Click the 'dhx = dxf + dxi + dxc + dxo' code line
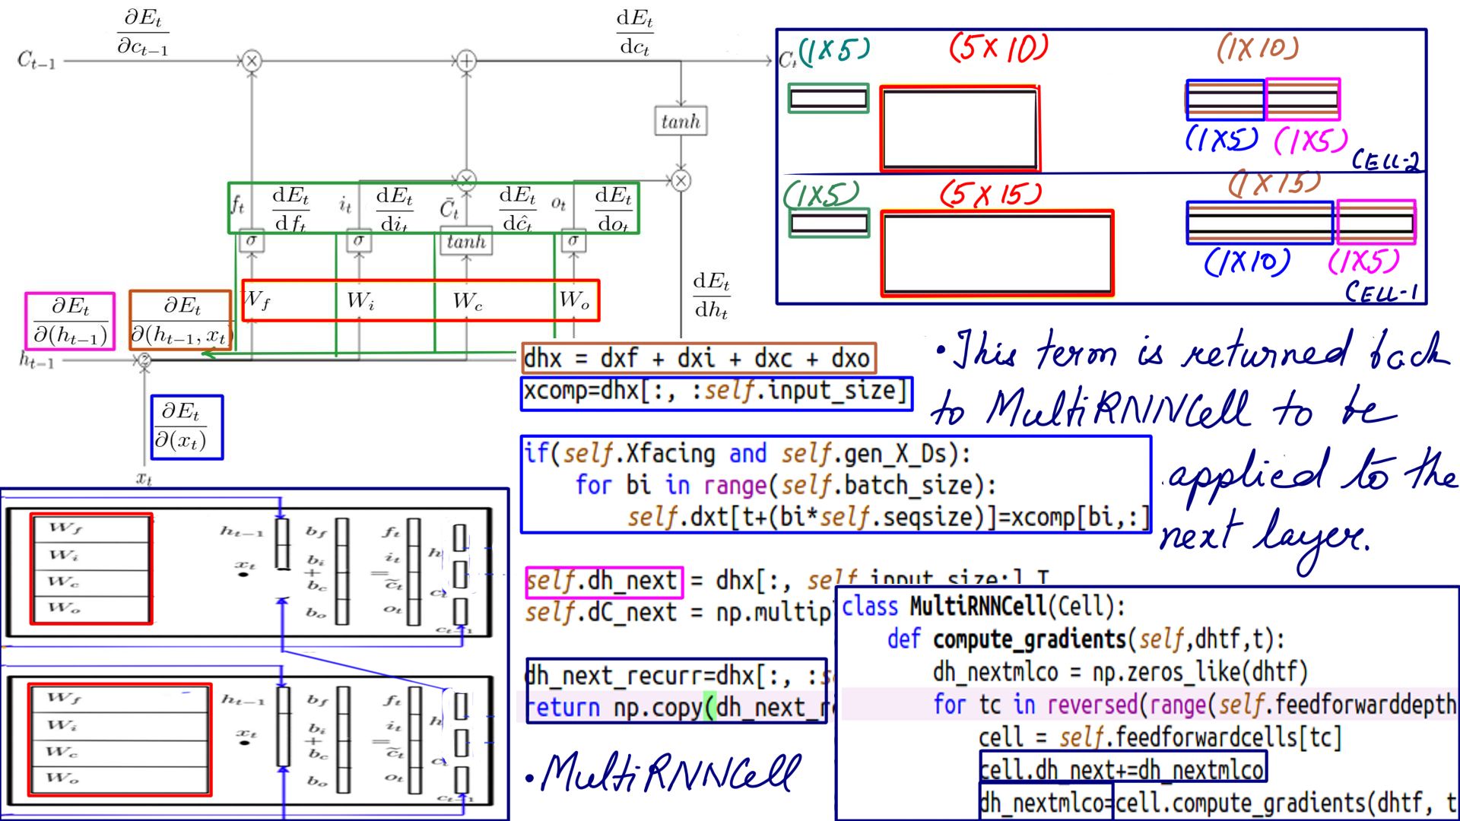The height and width of the screenshot is (821, 1460). pyautogui.click(x=698, y=358)
